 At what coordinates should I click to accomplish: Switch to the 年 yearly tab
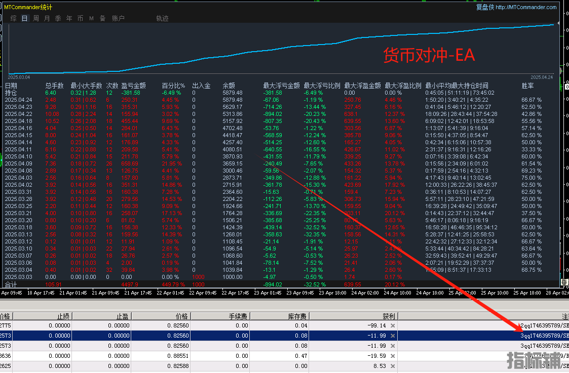click(x=69, y=18)
